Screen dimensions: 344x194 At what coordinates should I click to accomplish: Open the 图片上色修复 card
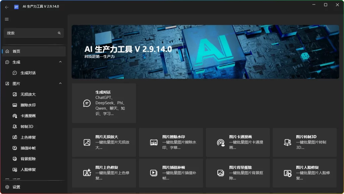point(104,173)
